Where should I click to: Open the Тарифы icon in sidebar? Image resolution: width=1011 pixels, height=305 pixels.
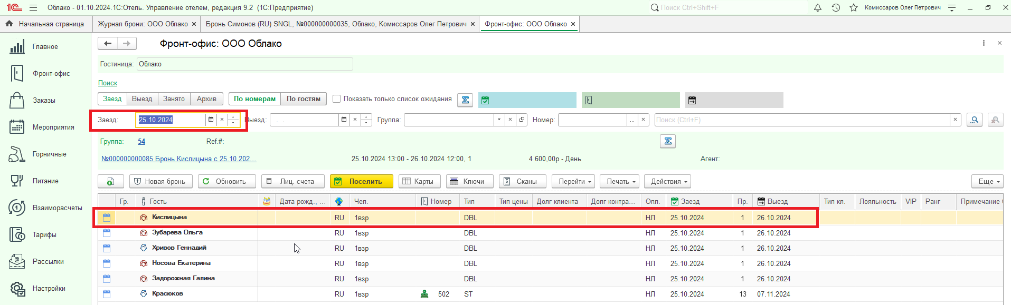pyautogui.click(x=17, y=234)
